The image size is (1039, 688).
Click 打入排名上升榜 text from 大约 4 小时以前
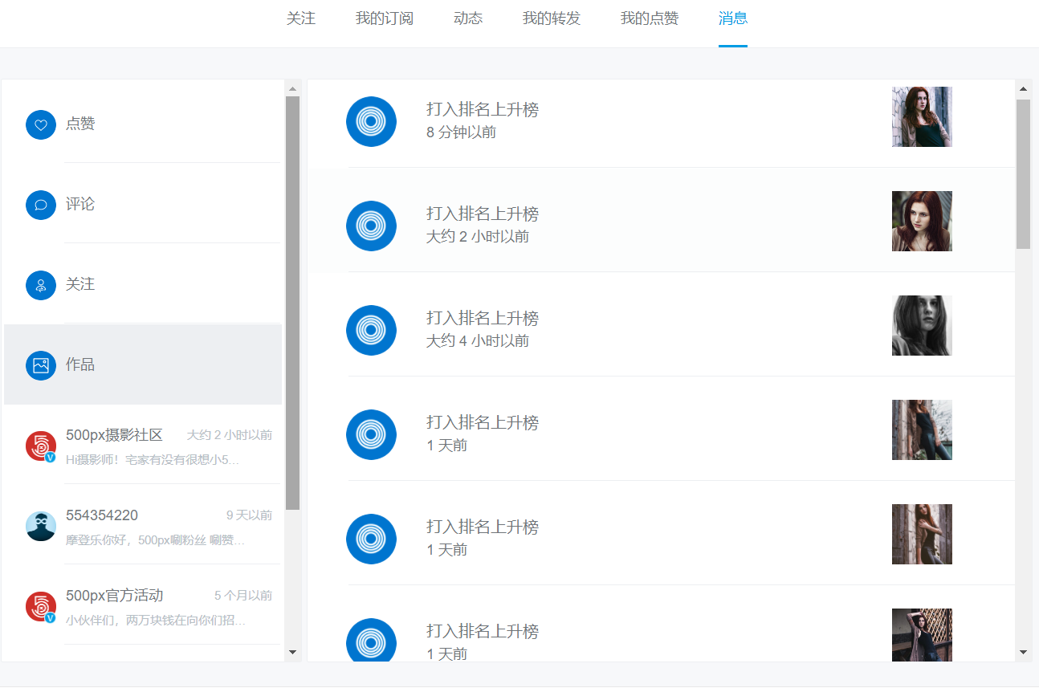pyautogui.click(x=483, y=319)
